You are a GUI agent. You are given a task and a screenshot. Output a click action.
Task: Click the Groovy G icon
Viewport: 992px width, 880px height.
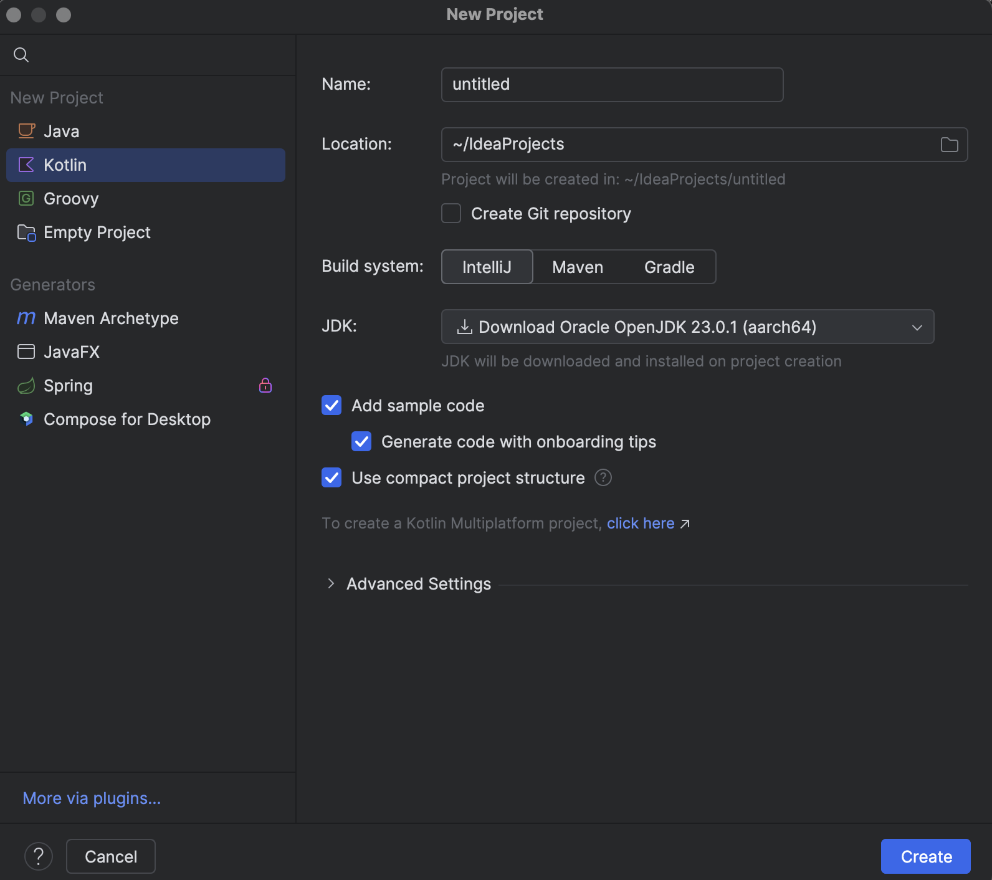coord(26,198)
